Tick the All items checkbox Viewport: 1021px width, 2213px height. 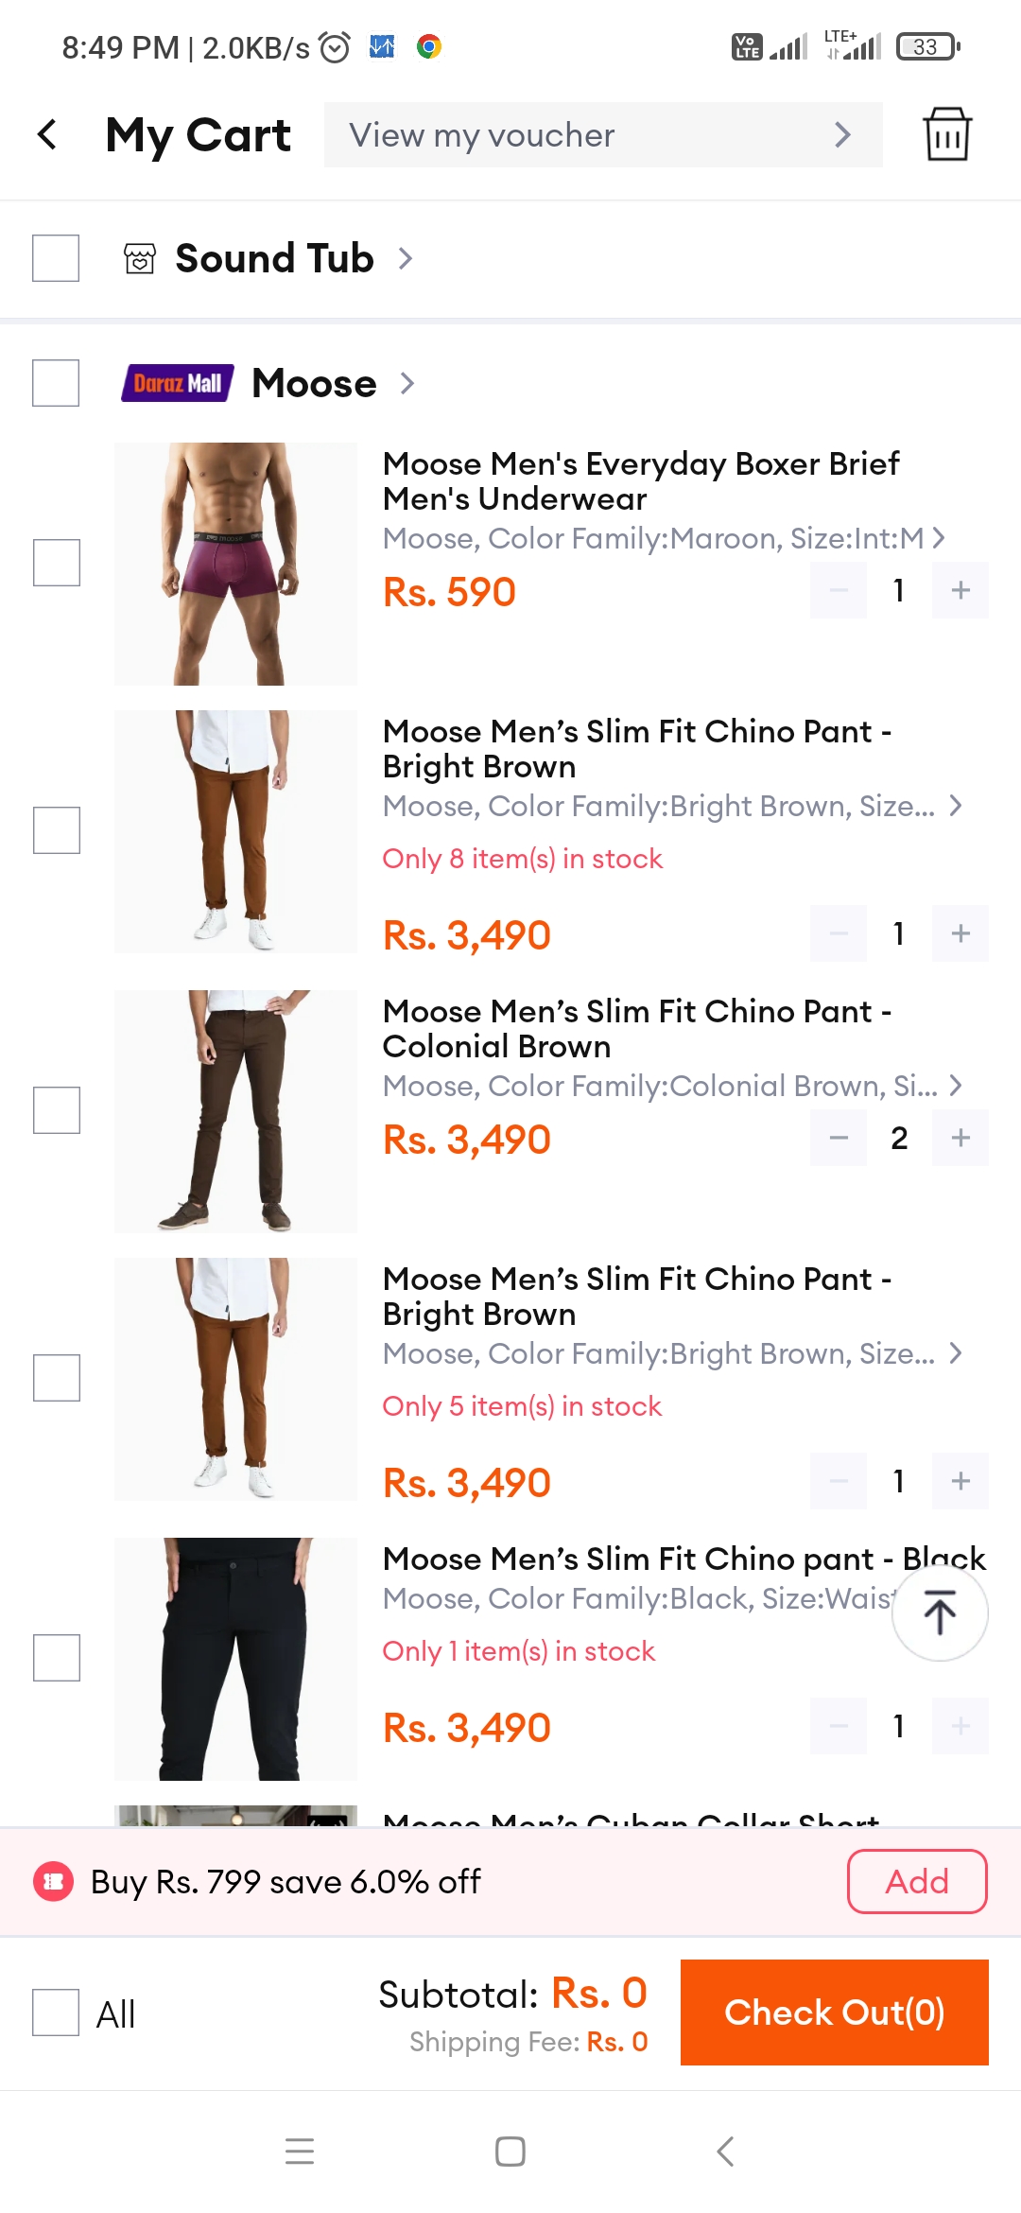56,2012
